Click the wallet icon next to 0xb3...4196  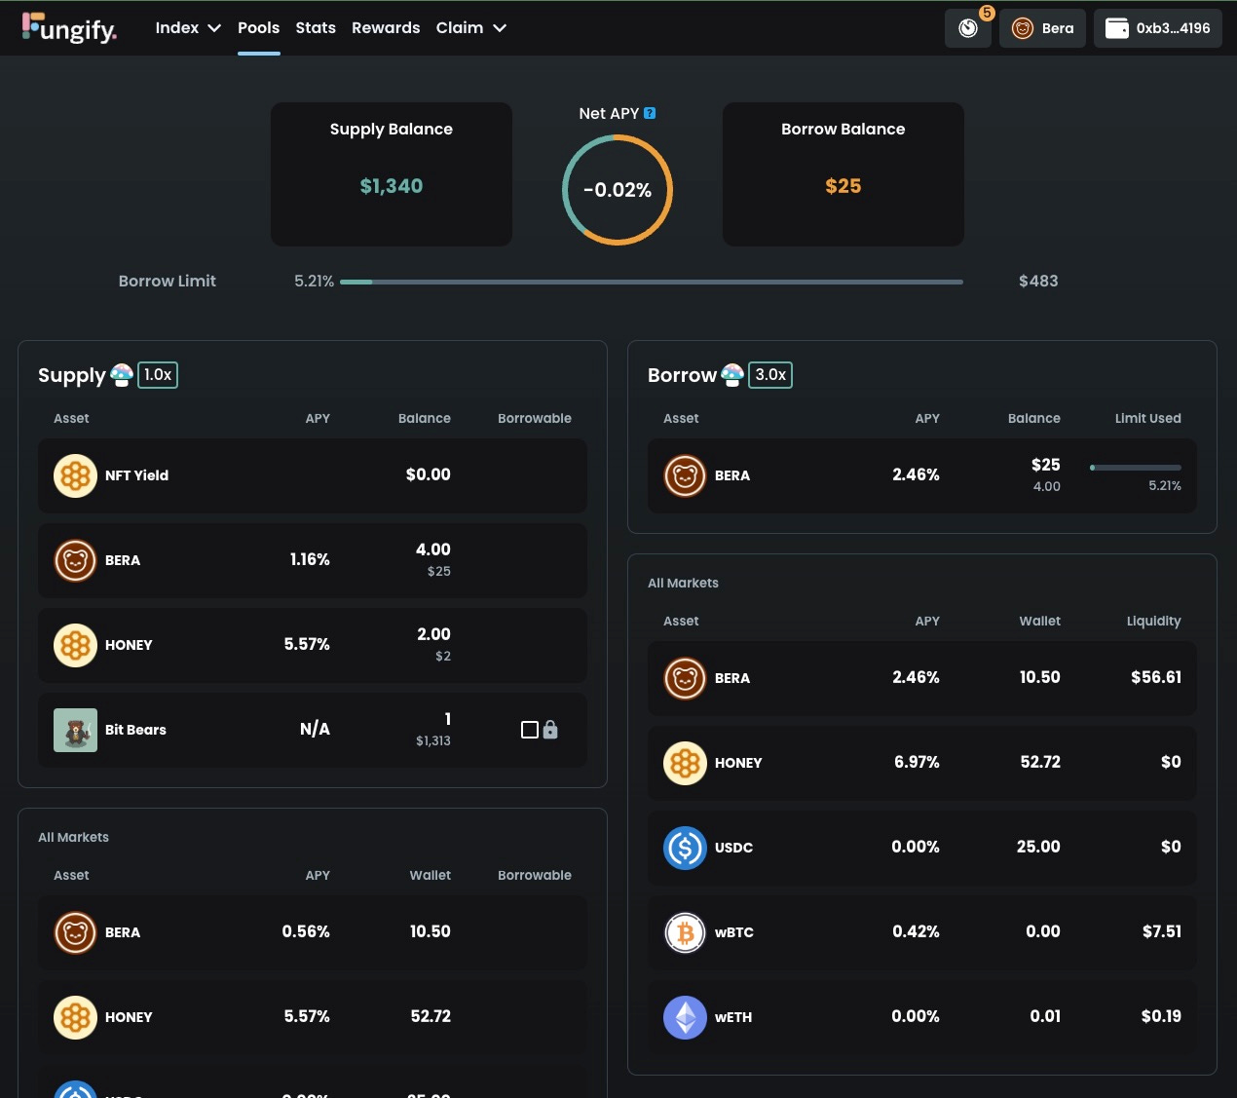(1117, 28)
